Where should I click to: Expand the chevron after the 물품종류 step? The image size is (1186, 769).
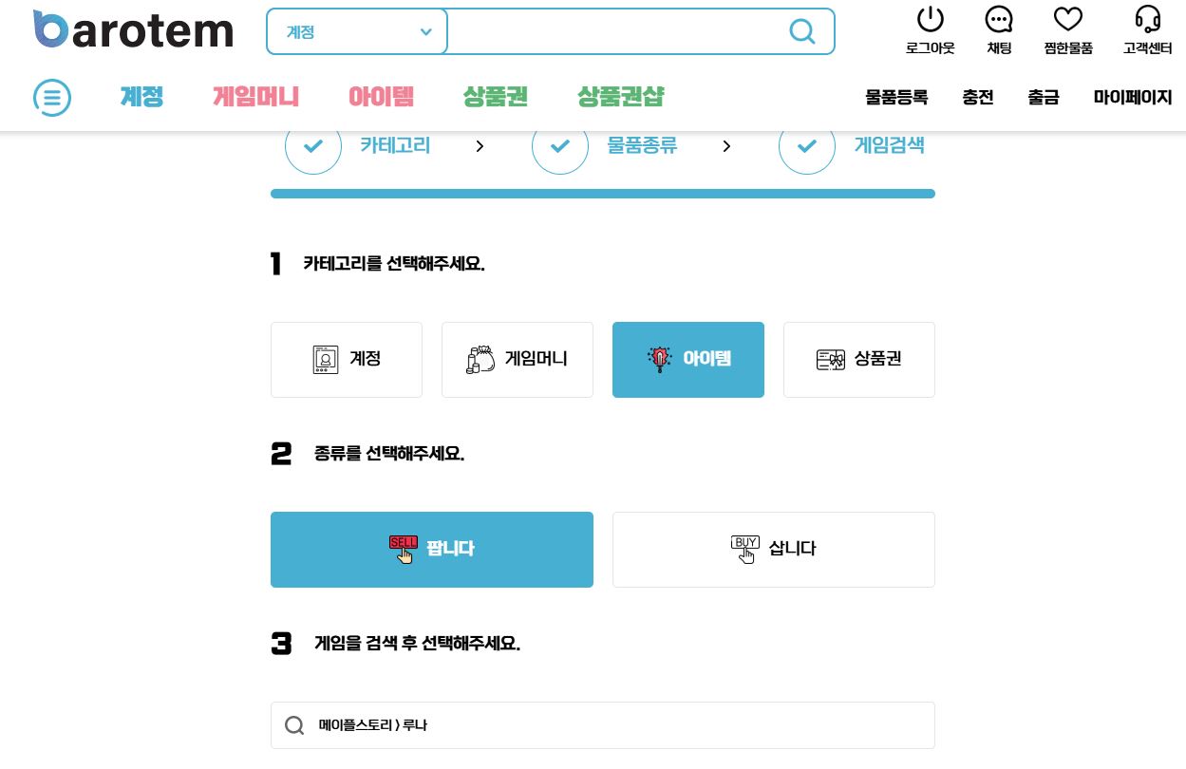tap(726, 146)
